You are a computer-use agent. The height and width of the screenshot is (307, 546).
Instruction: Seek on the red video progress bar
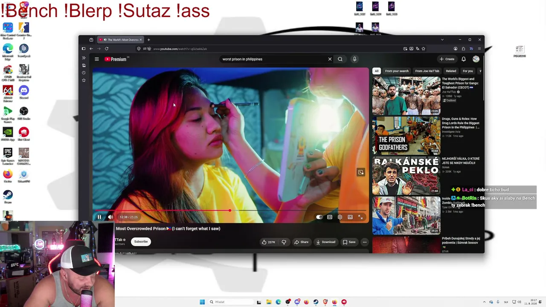tap(230, 211)
